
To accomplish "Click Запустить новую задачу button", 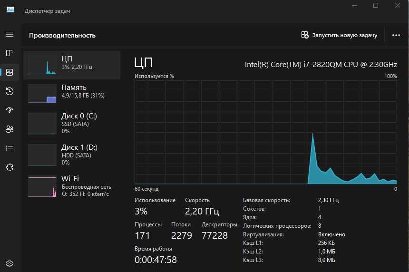I will pos(339,35).
